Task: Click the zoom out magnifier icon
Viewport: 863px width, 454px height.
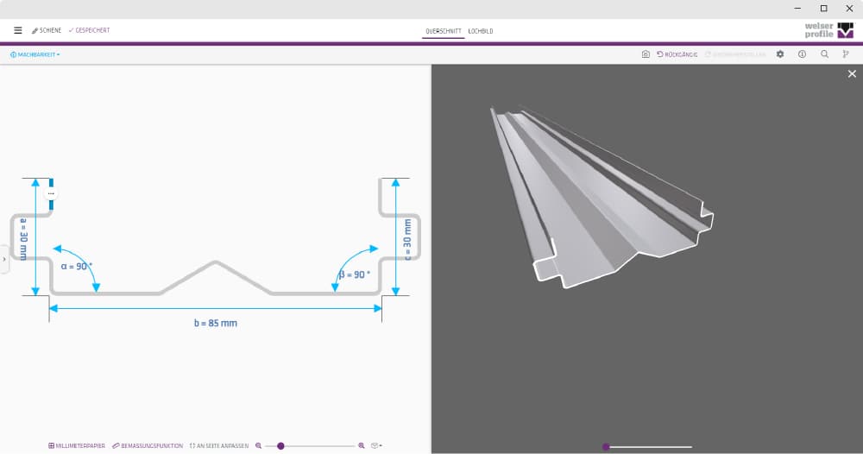Action: pos(258,446)
